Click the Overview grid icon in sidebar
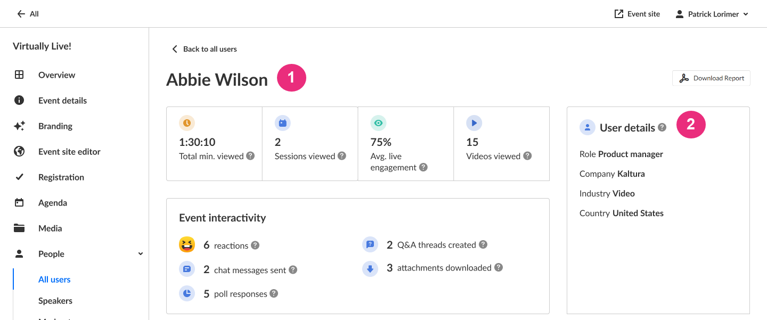767x320 pixels. click(19, 75)
